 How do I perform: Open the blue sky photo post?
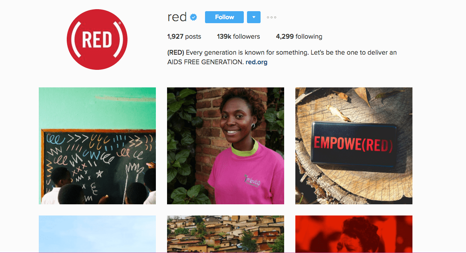click(97, 234)
